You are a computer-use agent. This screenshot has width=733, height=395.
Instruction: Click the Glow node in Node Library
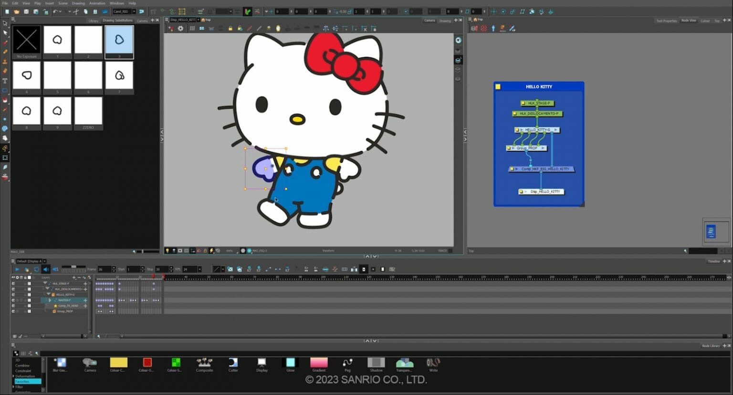point(290,364)
